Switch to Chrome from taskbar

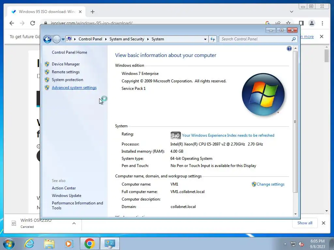(89, 243)
